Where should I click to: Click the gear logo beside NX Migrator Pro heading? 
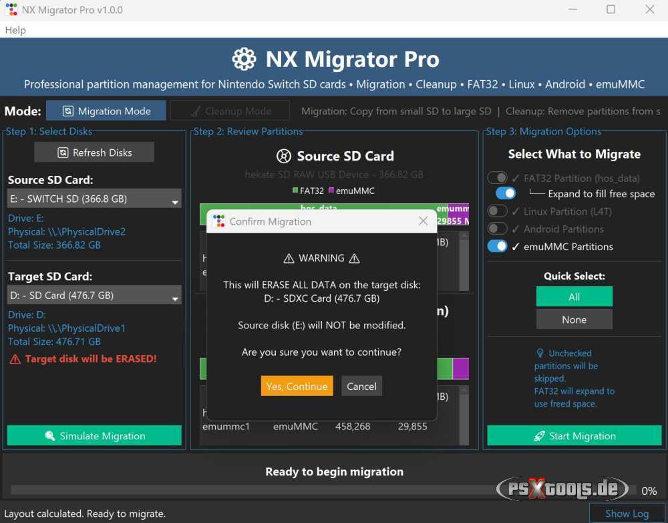pyautogui.click(x=244, y=59)
